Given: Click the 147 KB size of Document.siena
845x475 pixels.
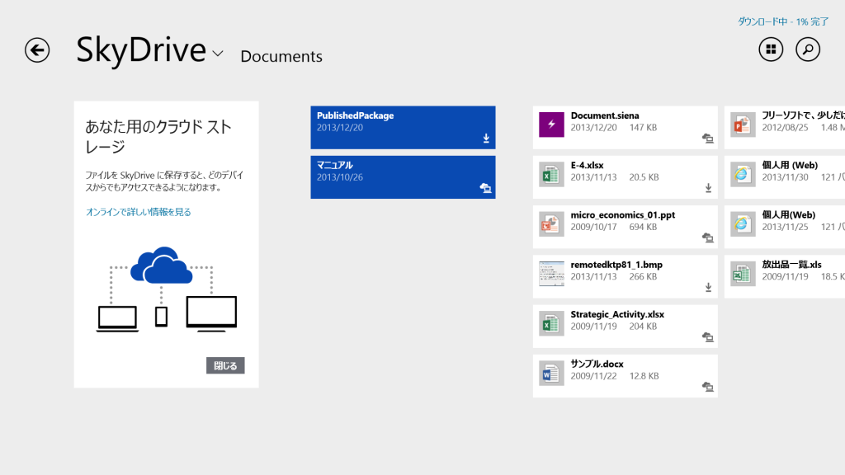Looking at the screenshot, I should coord(643,128).
